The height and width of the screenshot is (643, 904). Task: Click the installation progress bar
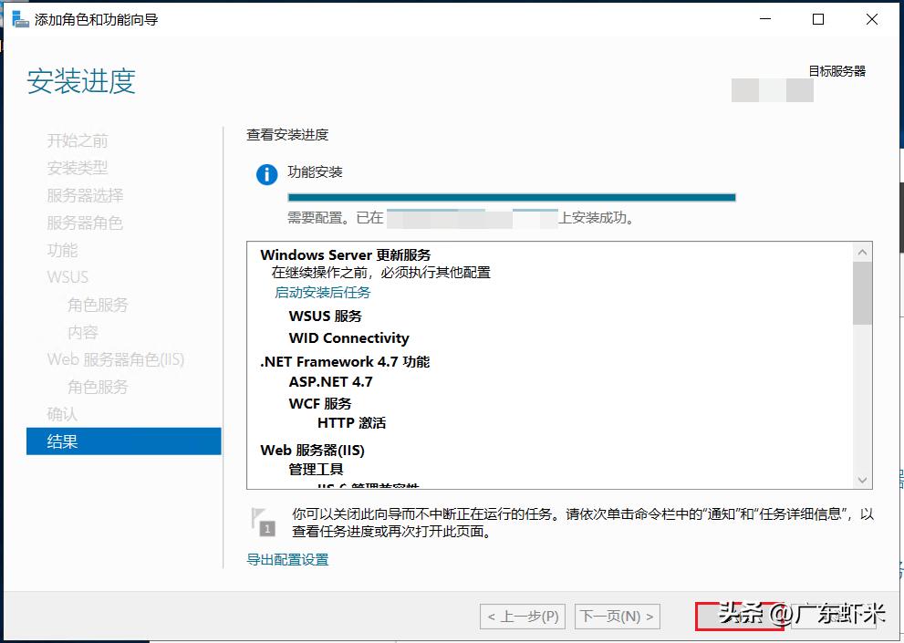click(511, 196)
